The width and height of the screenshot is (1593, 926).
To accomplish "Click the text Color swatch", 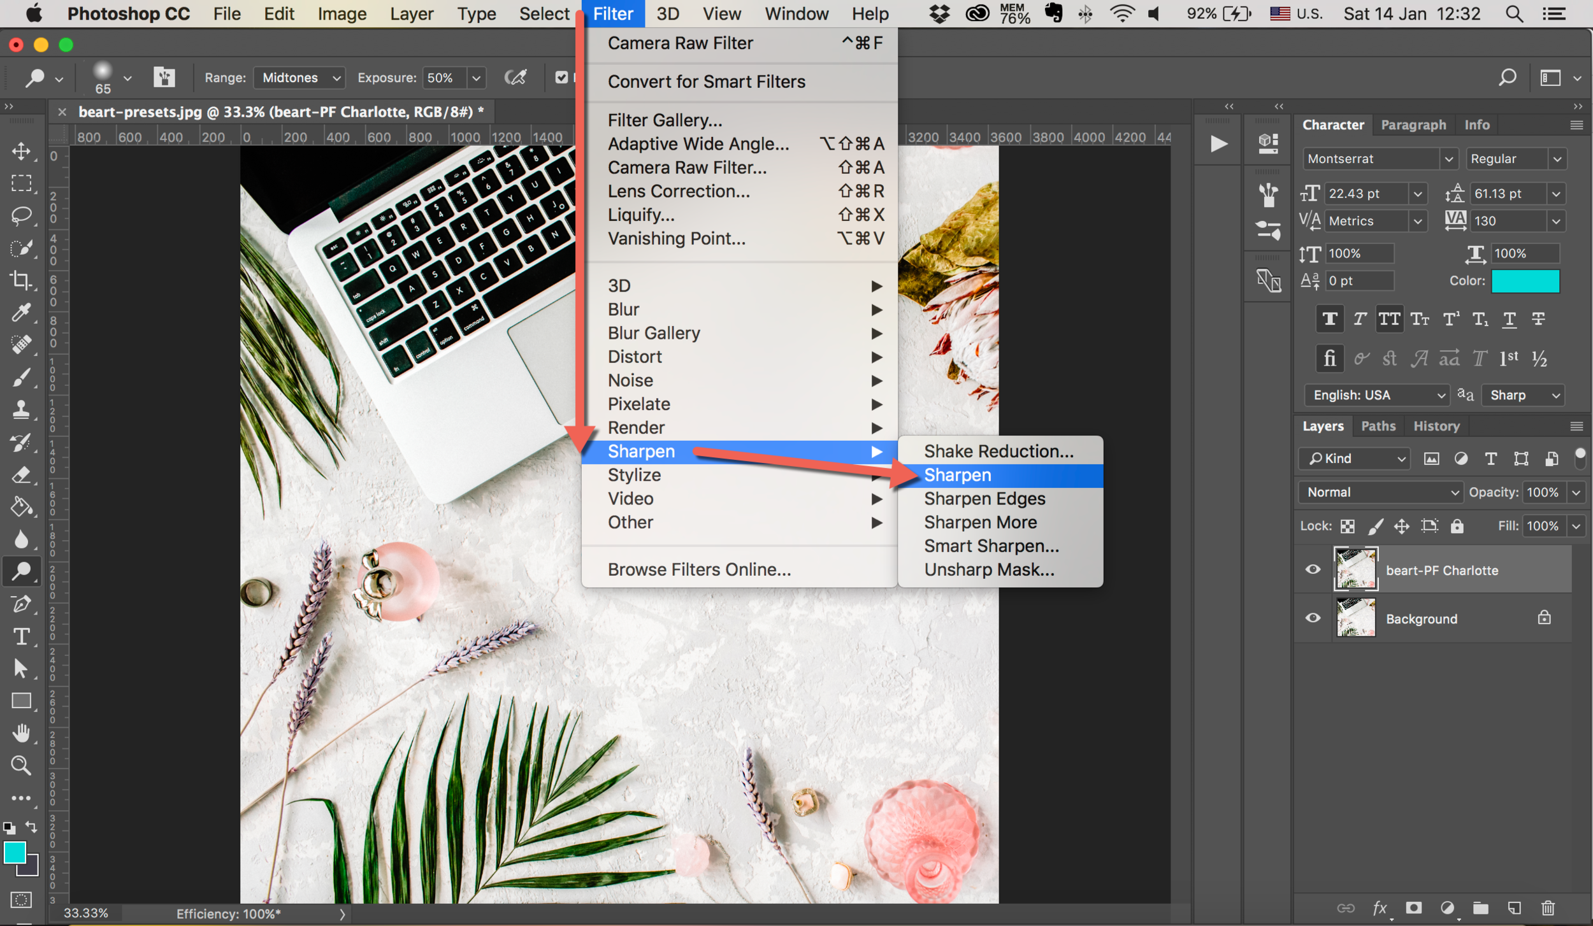I will [x=1525, y=281].
